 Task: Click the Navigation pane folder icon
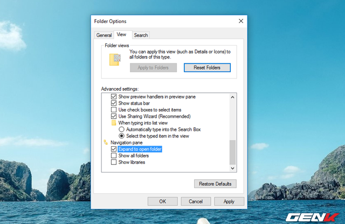click(x=106, y=142)
